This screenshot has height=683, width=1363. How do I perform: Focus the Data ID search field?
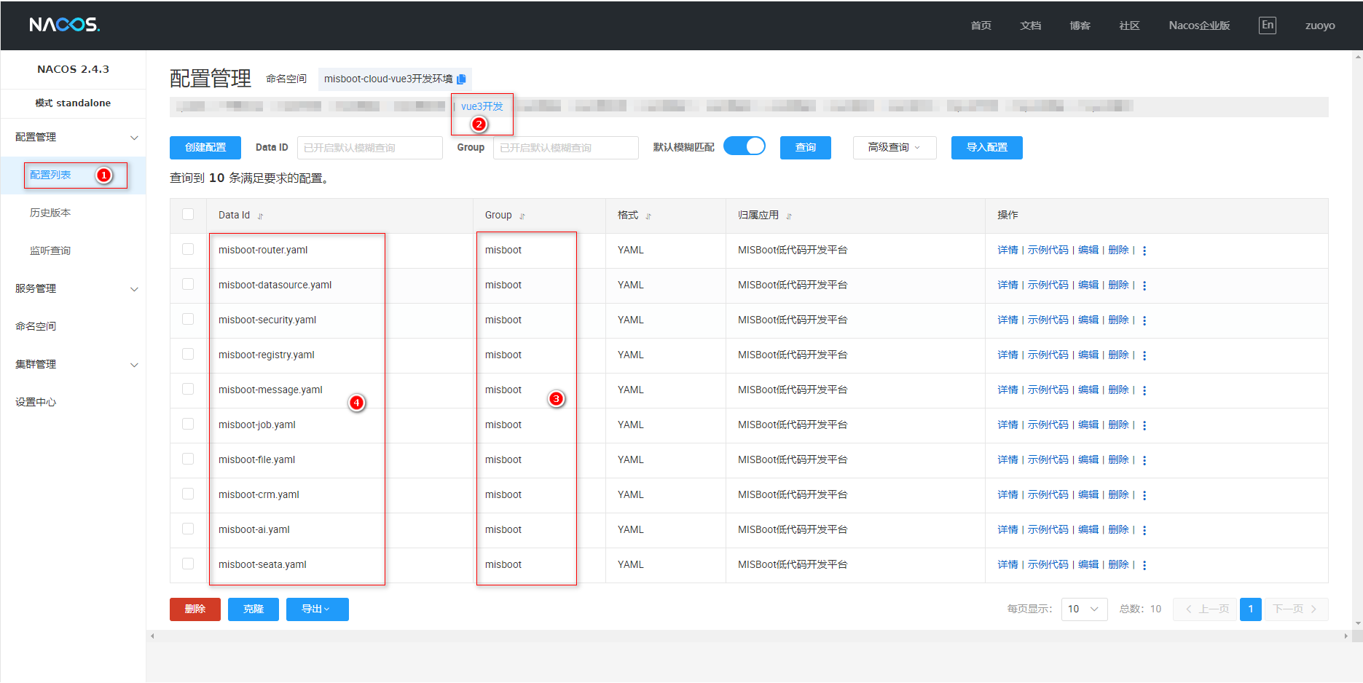coord(369,148)
